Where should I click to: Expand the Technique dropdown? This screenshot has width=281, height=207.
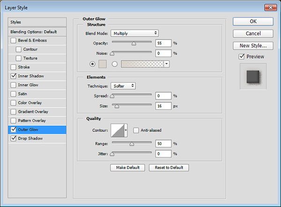123,86
